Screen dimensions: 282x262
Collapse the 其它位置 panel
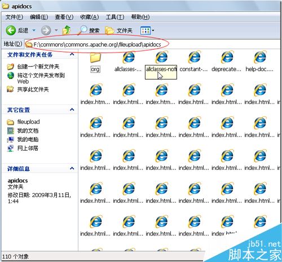(x=72, y=110)
